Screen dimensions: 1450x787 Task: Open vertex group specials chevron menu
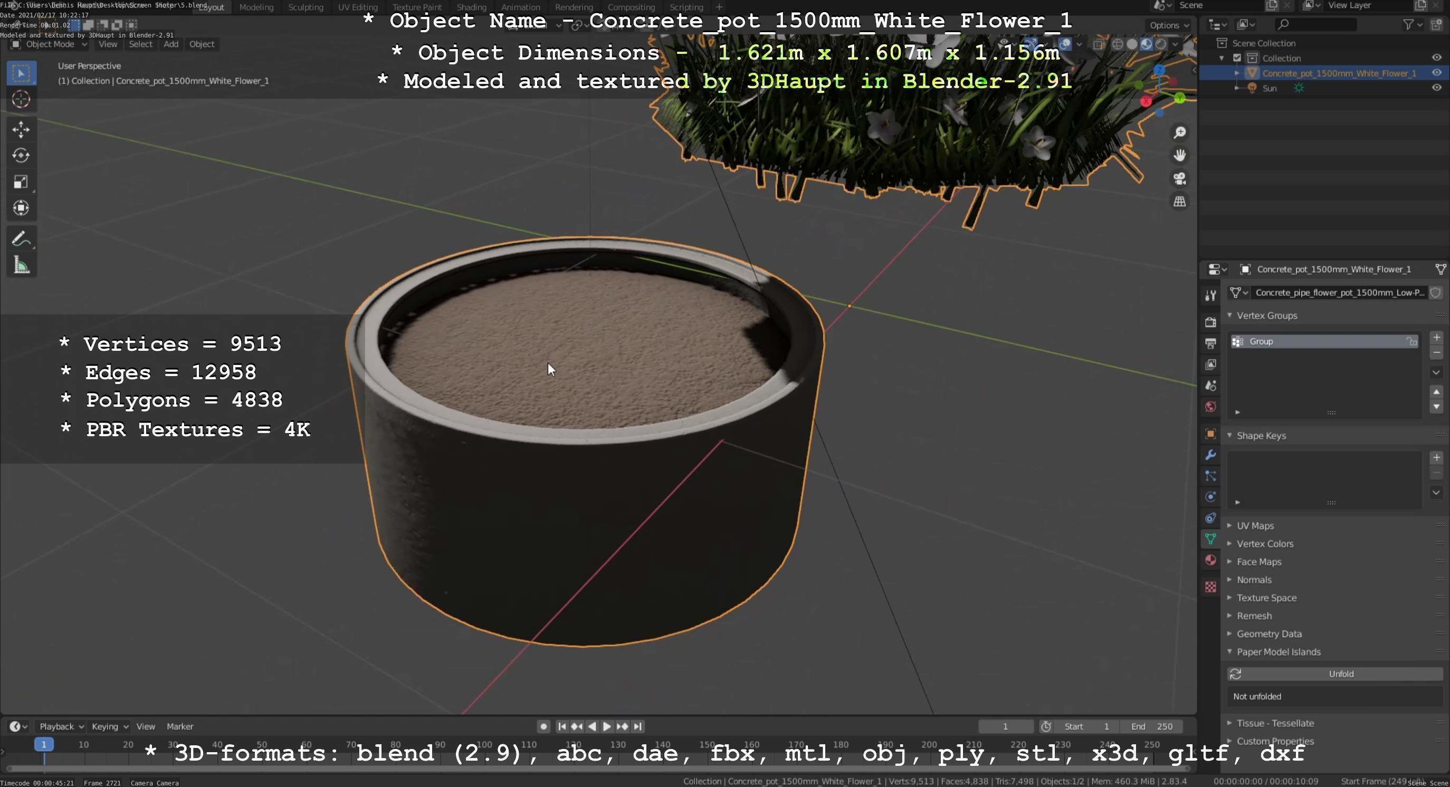pyautogui.click(x=1436, y=372)
